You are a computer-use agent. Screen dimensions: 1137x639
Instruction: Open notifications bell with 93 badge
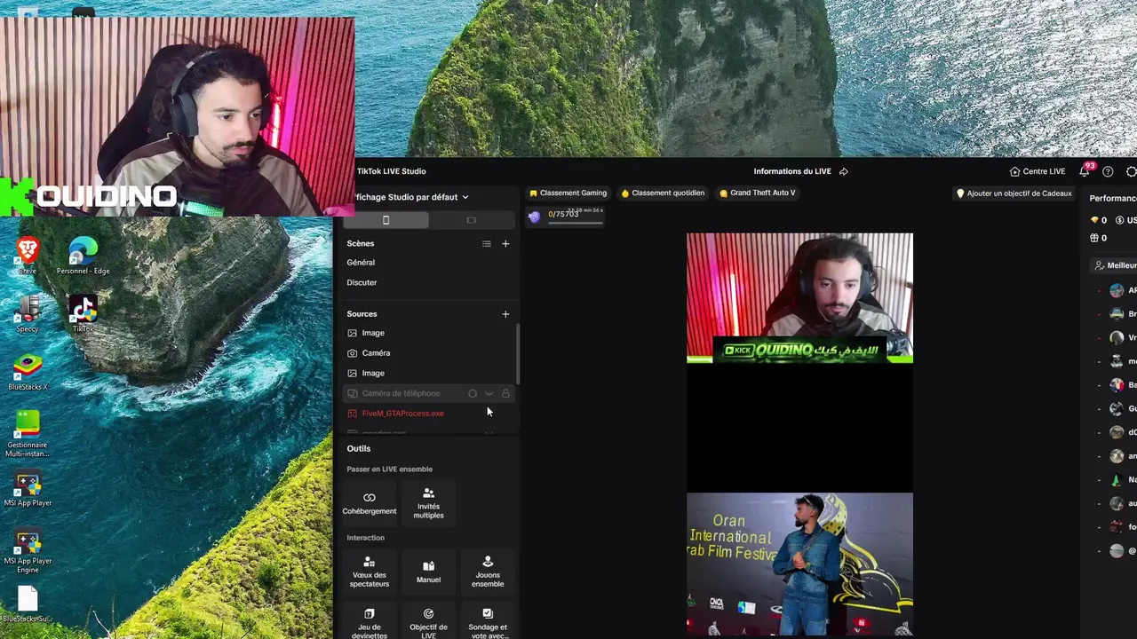coord(1085,170)
